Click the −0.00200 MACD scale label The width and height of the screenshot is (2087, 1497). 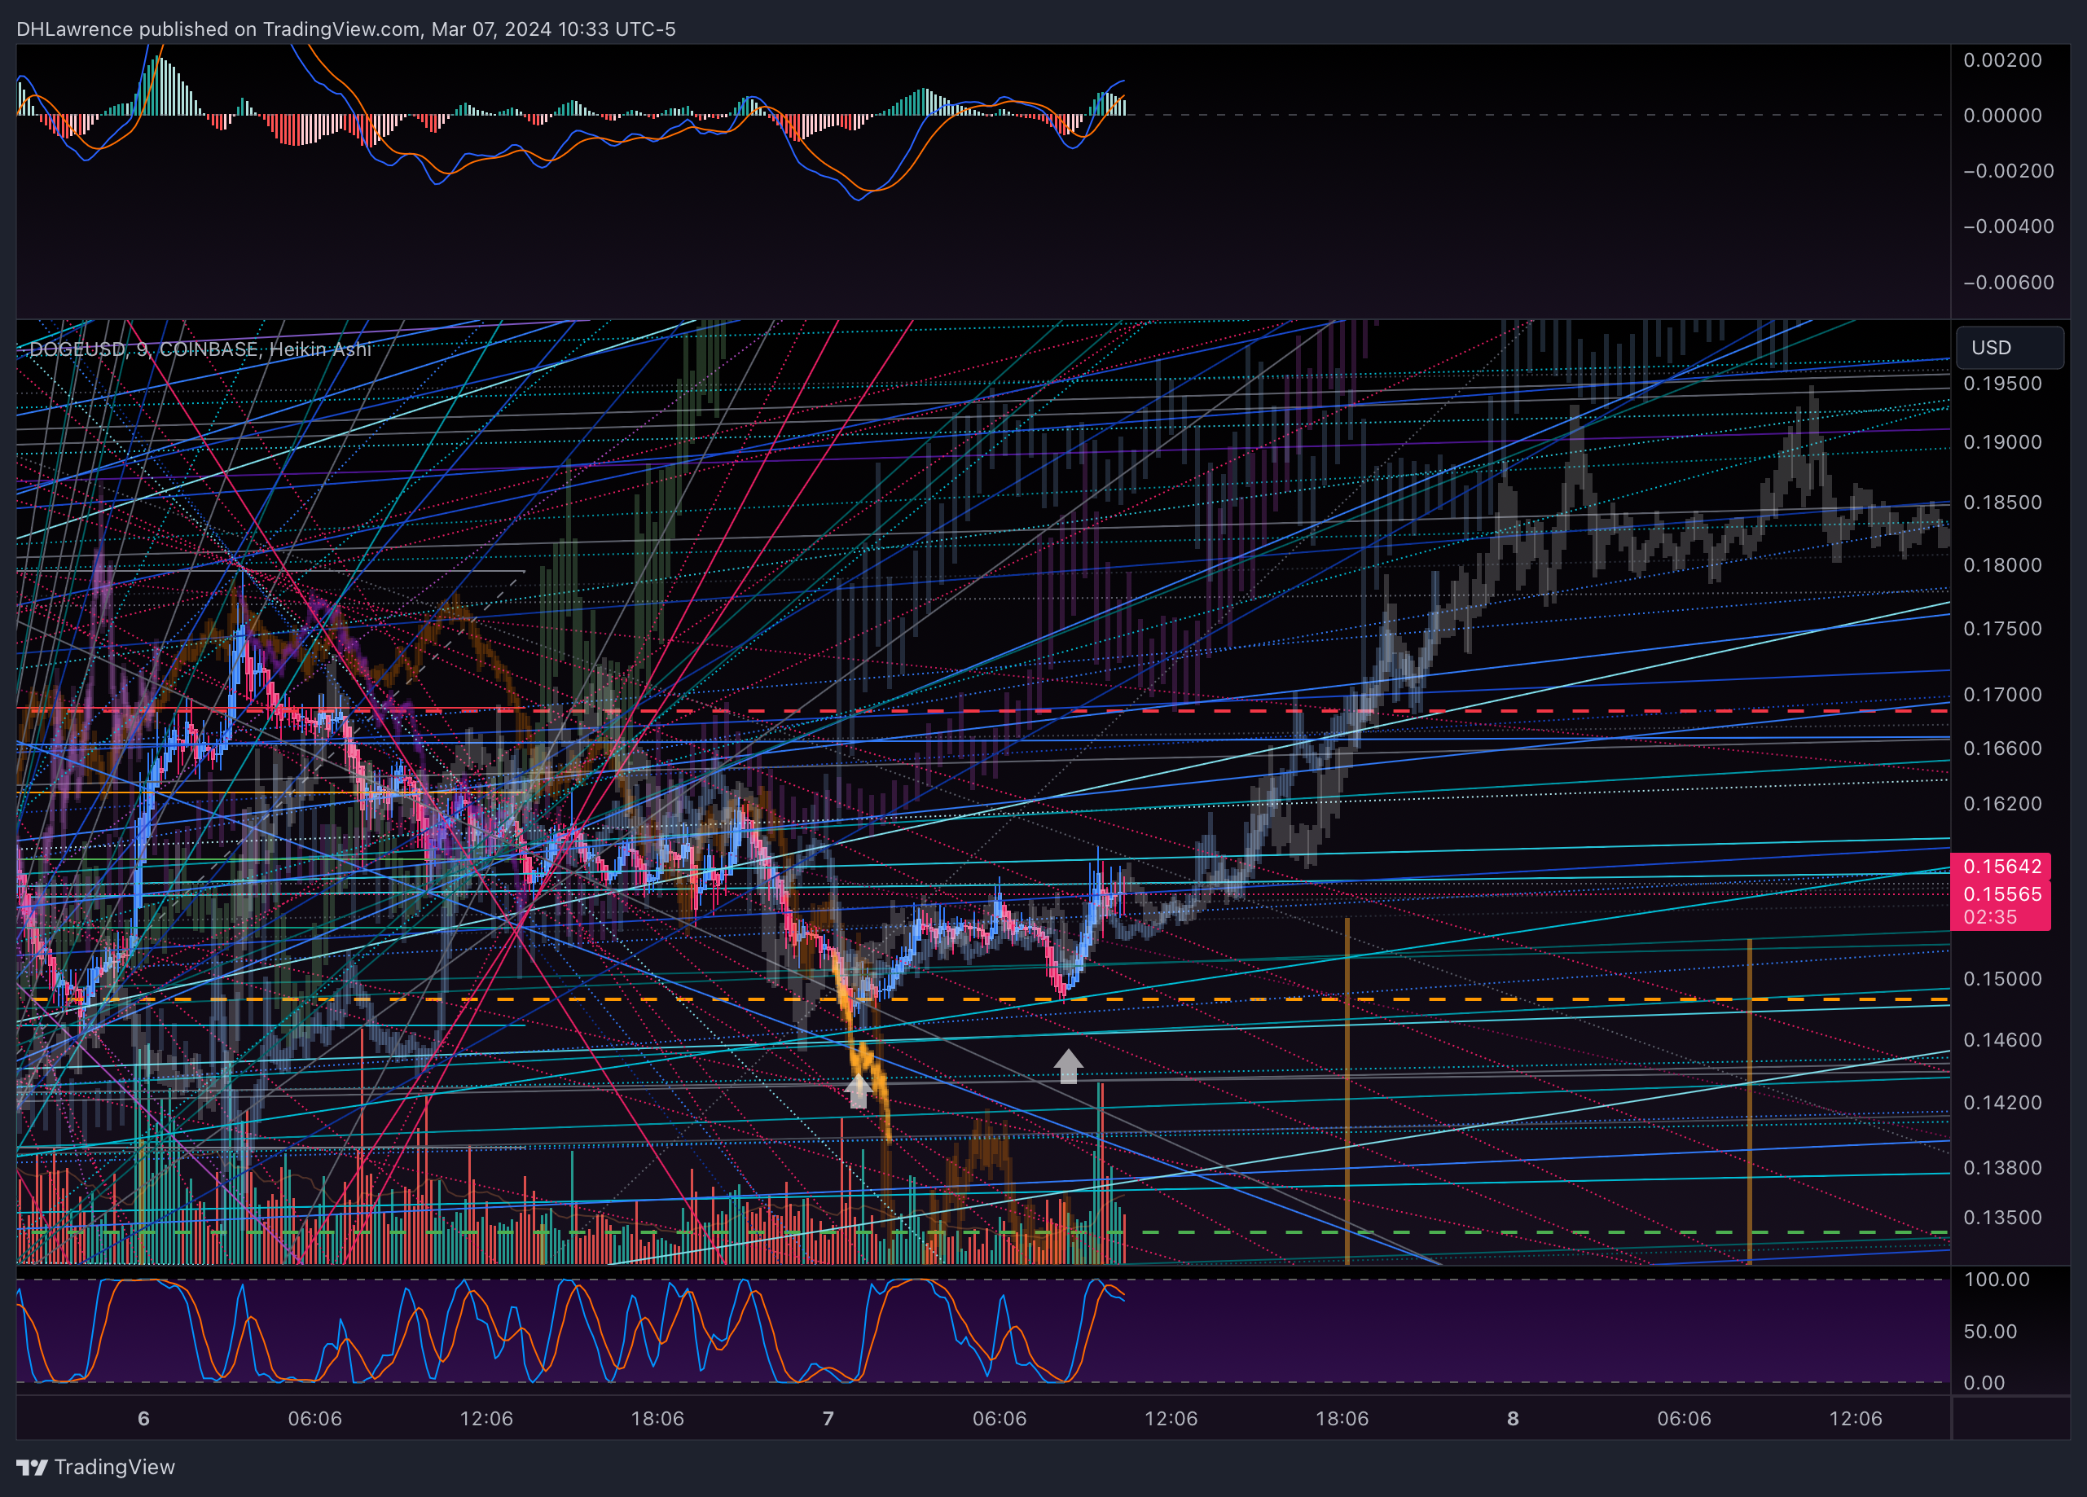click(x=2007, y=171)
